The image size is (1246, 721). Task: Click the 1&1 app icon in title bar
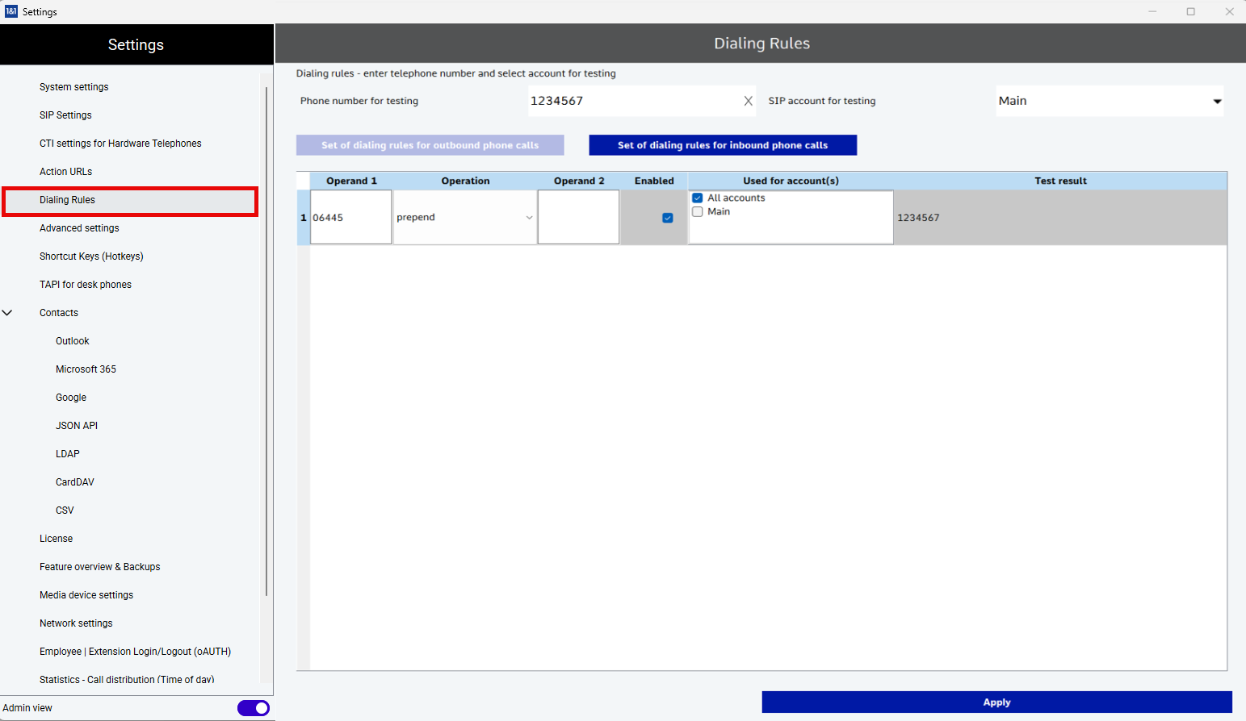[x=11, y=11]
